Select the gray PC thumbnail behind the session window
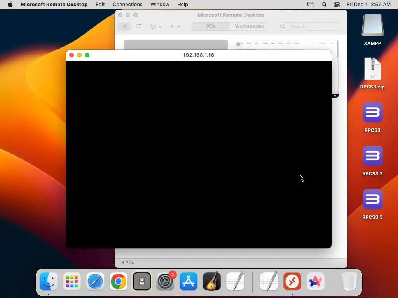398x298 pixels. click(176, 45)
